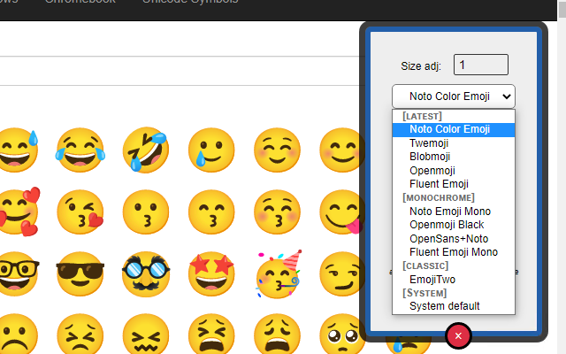Click the page vertical scrollbar thumb
Screen dimensions: 566x354
(562, 8)
